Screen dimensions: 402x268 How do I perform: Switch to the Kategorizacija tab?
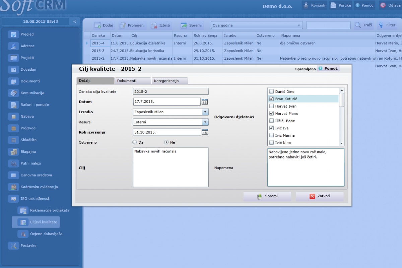170,81
